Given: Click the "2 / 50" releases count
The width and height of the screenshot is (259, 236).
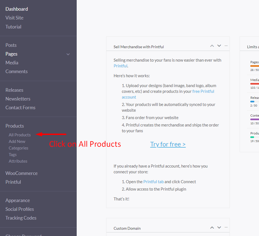Looking at the screenshot, I should point(254,106).
